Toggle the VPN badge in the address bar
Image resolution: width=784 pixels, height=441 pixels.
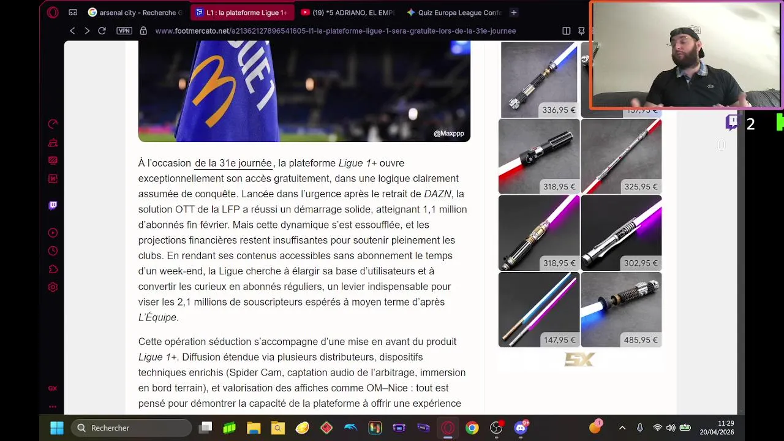(x=124, y=31)
